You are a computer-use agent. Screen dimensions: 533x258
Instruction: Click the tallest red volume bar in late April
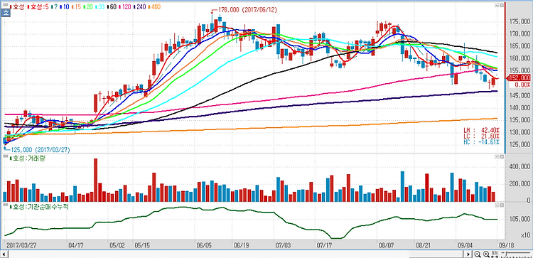(x=95, y=180)
